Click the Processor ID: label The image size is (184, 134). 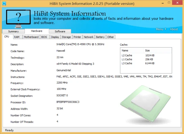[18, 102]
